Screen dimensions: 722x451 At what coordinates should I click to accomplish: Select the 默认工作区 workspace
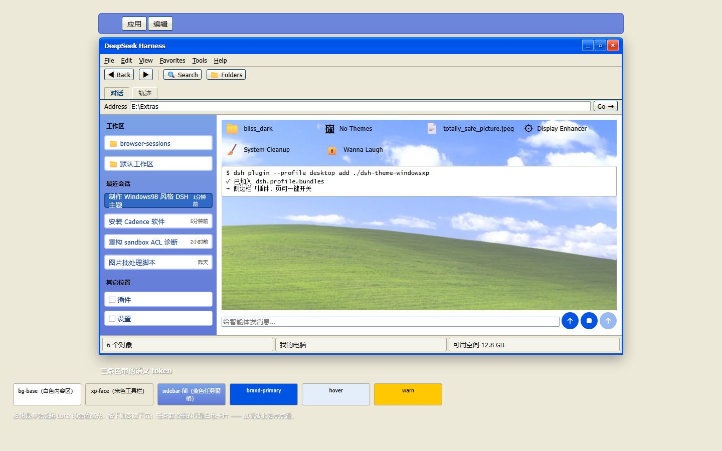click(158, 164)
